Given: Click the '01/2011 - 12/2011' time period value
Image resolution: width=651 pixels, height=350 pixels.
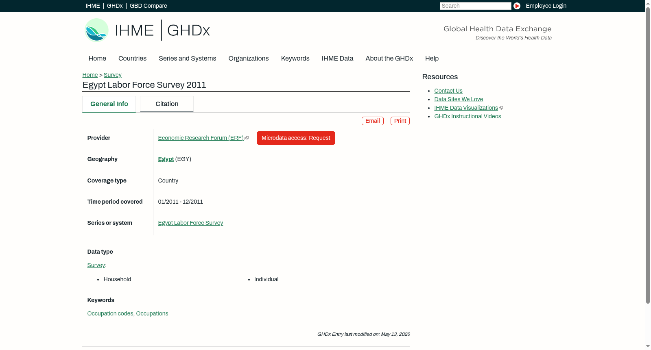Looking at the screenshot, I should [x=180, y=202].
